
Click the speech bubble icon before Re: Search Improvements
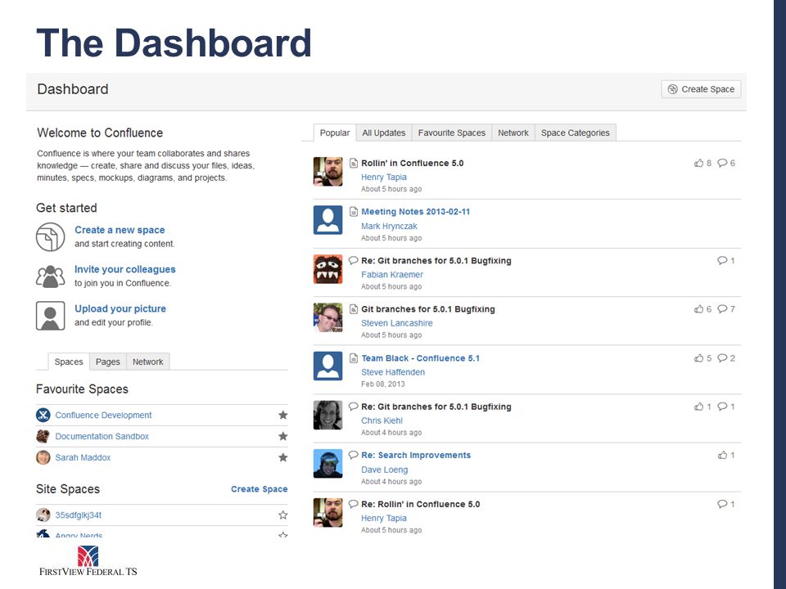pyautogui.click(x=354, y=455)
